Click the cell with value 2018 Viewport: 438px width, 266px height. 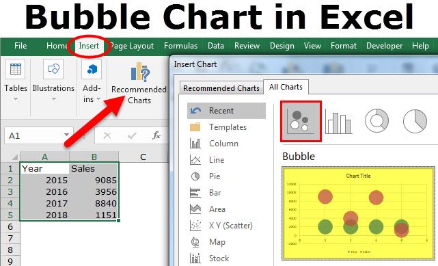(44, 215)
